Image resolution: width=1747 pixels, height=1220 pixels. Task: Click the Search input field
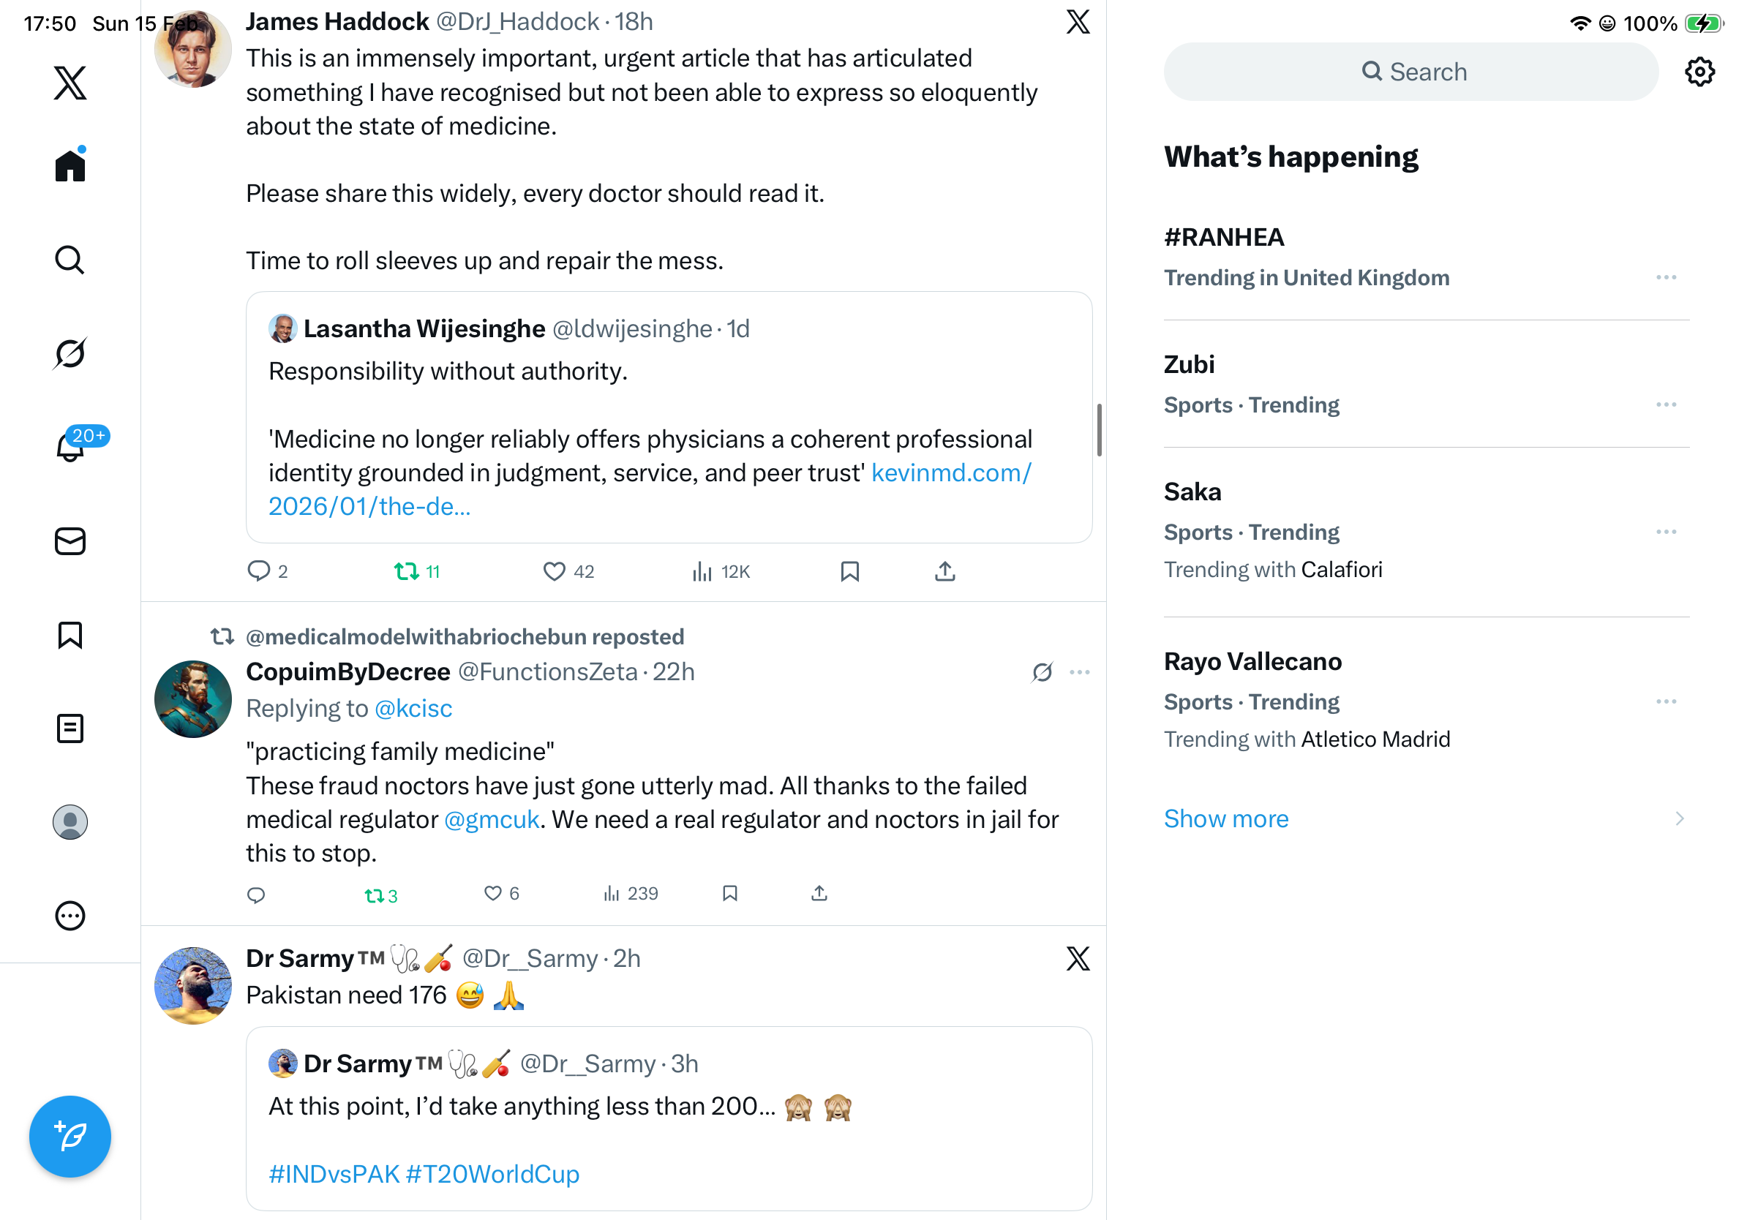1411,72
